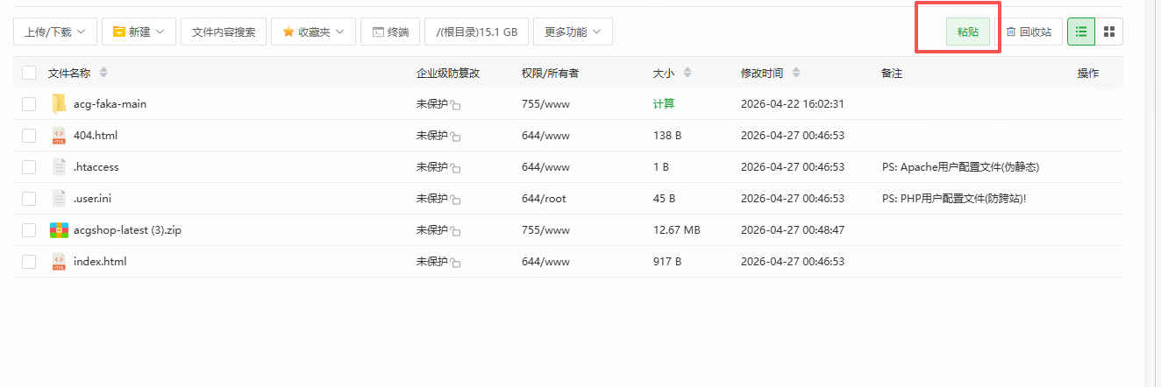This screenshot has height=387, width=1161.
Task: Open the 上传/下载 dropdown
Action: point(54,32)
